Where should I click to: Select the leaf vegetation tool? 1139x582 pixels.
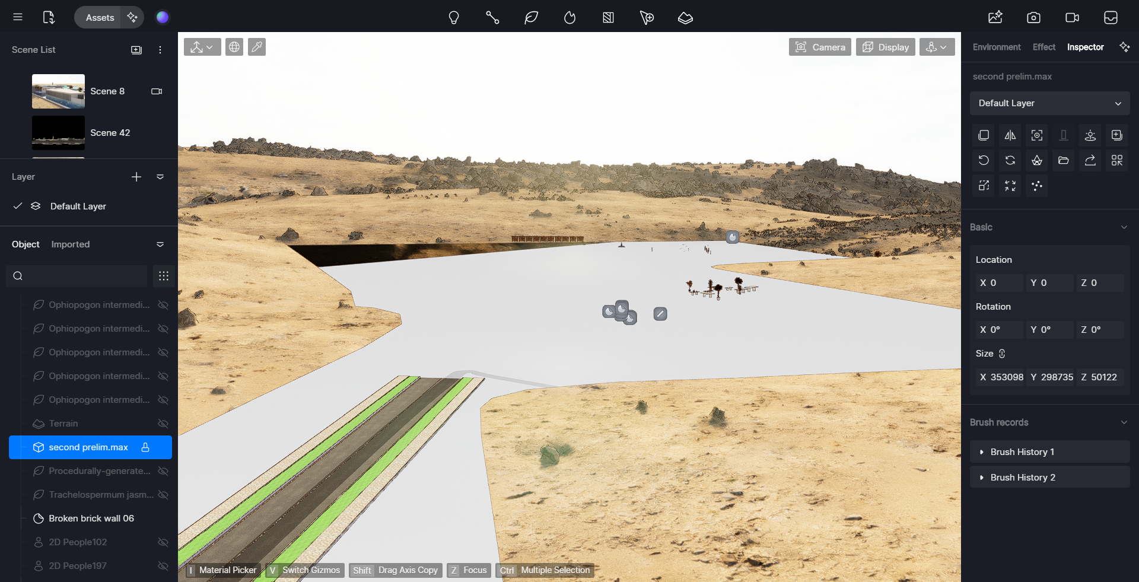(x=531, y=18)
